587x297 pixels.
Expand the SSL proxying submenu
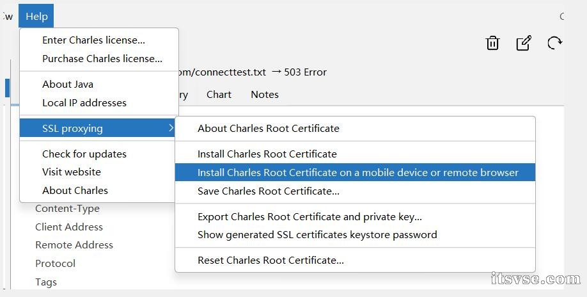97,128
